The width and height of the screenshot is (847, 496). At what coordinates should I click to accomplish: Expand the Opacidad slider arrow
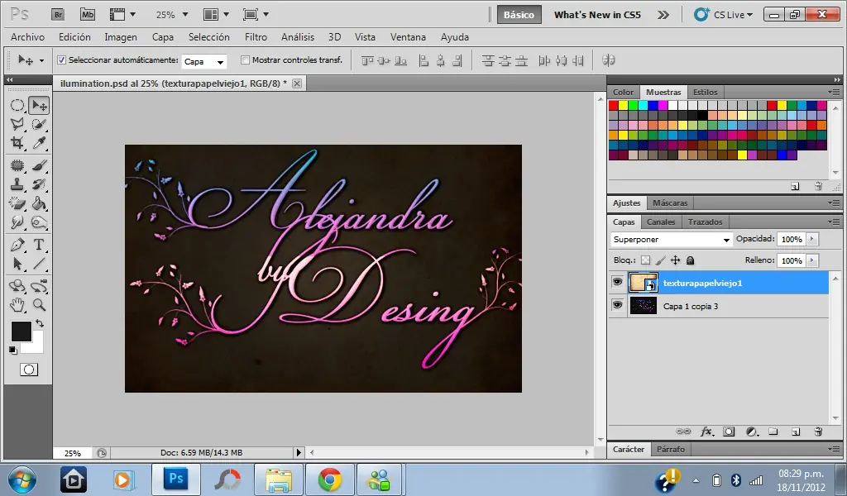pos(812,239)
